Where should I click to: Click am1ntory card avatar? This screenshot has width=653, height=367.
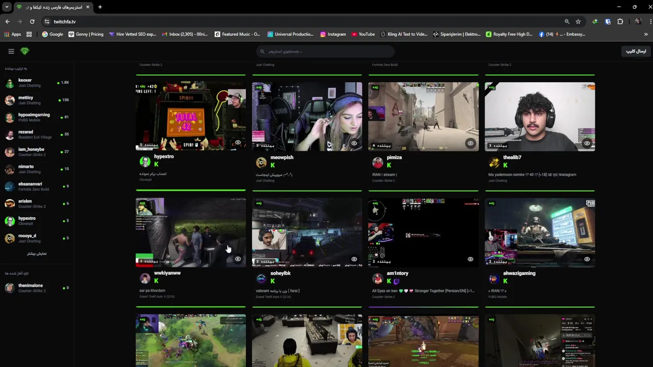(378, 278)
